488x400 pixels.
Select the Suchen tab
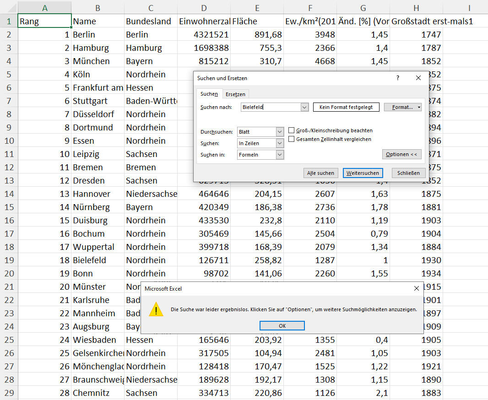tap(209, 94)
